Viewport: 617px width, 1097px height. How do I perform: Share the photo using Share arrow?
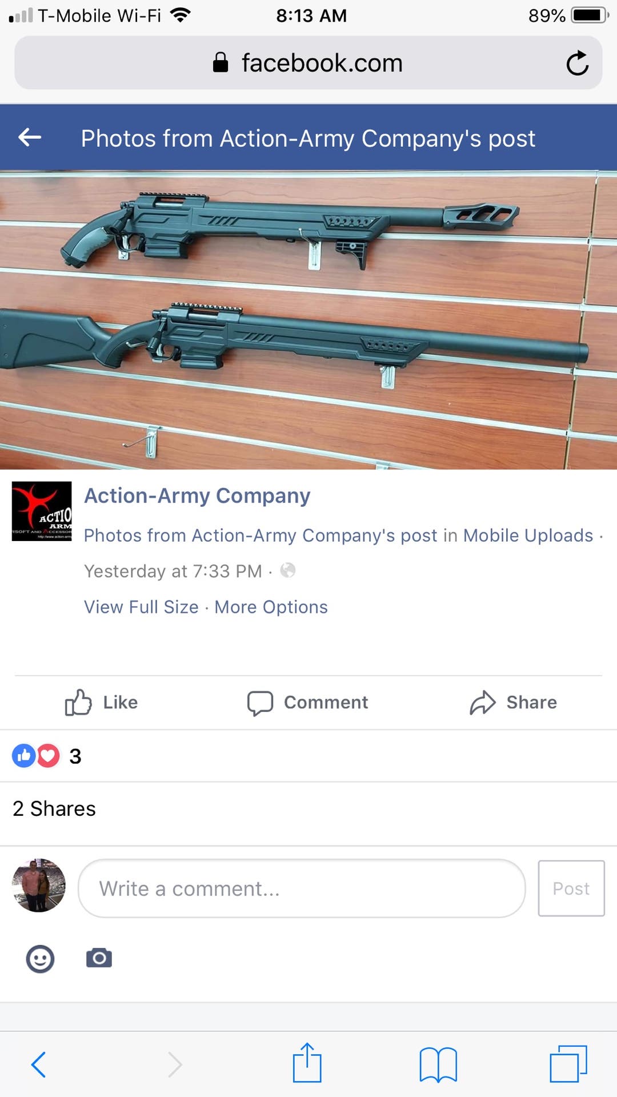pos(513,702)
